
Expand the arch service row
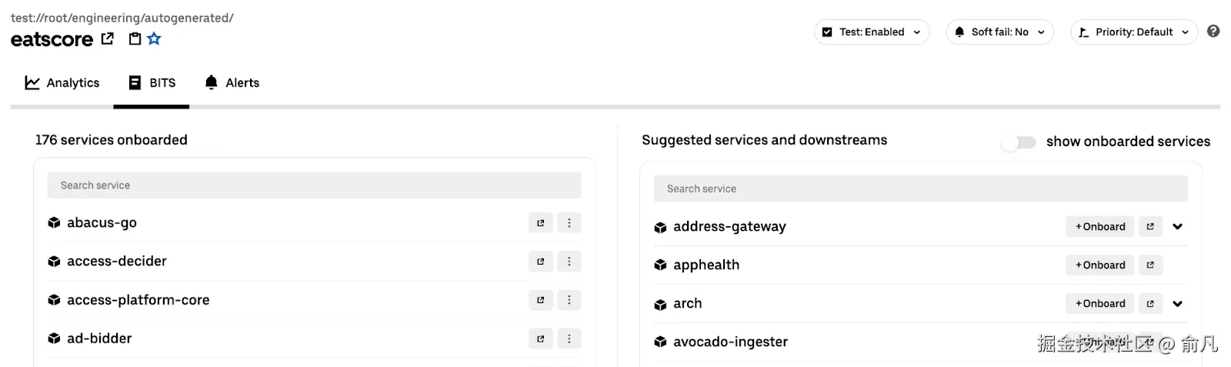click(x=1177, y=304)
